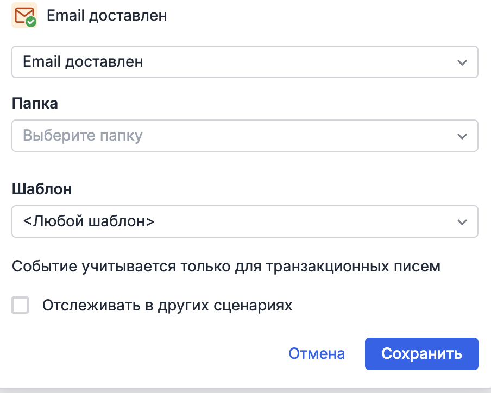Open the event type dropdown showing Email доставлен
This screenshot has width=491, height=393.
(244, 62)
